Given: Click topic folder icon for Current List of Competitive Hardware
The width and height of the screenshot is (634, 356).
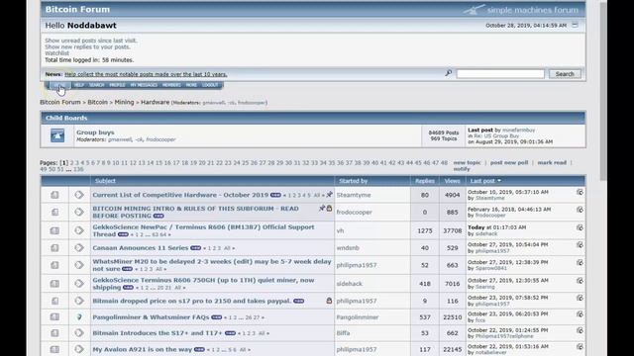Looking at the screenshot, I should (x=54, y=195).
